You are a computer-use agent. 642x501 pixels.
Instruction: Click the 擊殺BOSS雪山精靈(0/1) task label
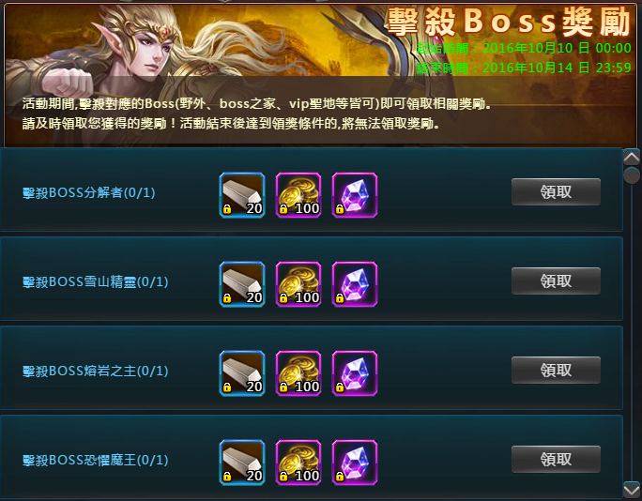(x=95, y=282)
